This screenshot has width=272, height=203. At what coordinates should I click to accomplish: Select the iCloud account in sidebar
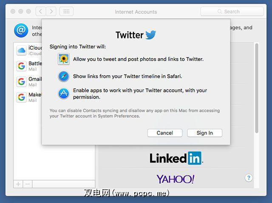(28, 51)
